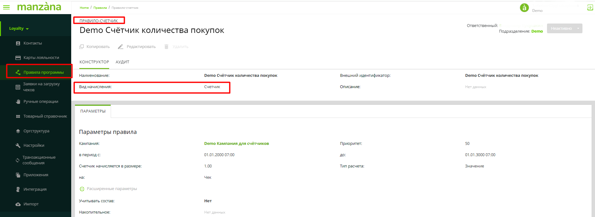
Task: Click the hamburger menu icon
Action: coord(6,7)
